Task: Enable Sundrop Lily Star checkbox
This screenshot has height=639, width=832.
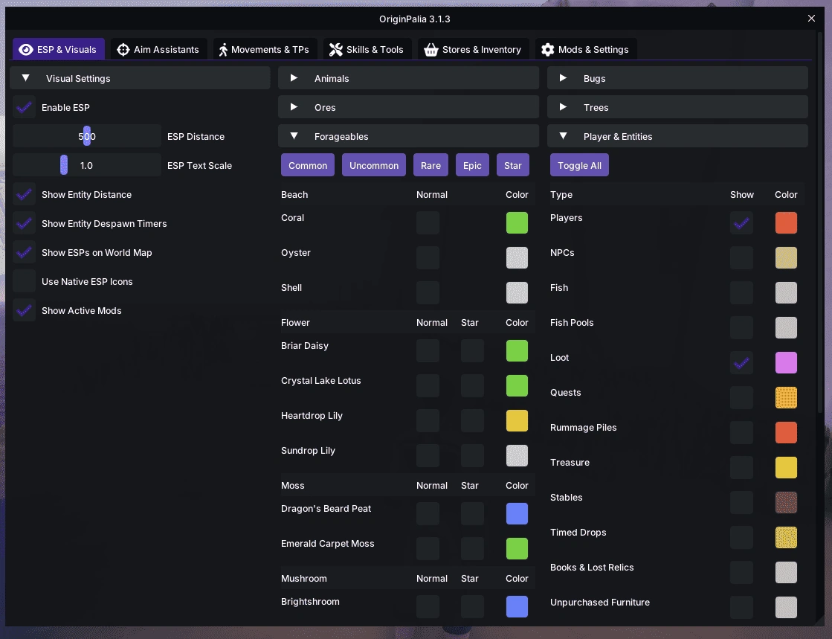Action: click(472, 456)
